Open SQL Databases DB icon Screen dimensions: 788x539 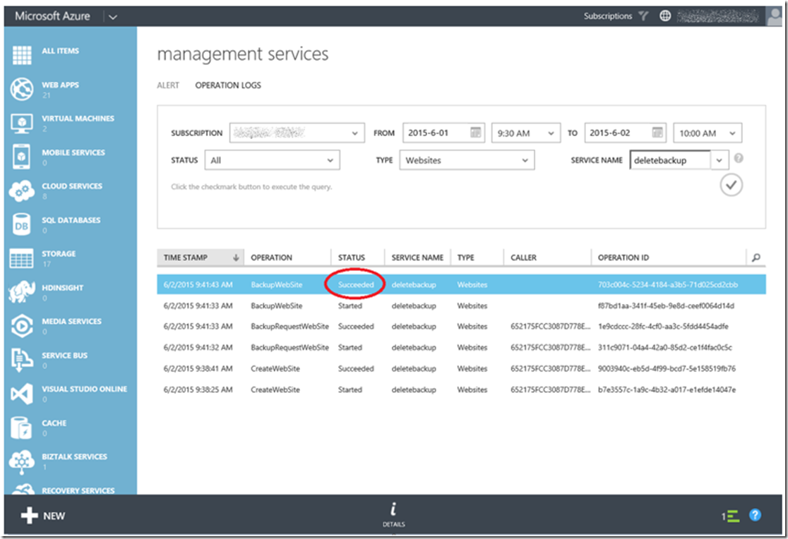(22, 225)
